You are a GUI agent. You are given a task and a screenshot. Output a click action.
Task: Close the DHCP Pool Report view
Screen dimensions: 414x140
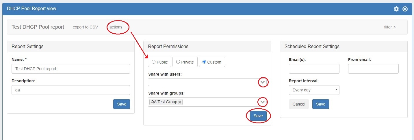[405, 9]
